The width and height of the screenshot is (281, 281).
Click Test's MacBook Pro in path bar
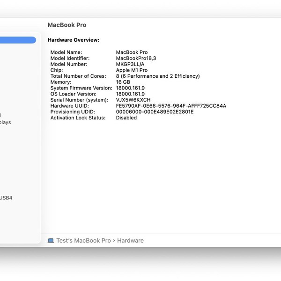[83, 241]
